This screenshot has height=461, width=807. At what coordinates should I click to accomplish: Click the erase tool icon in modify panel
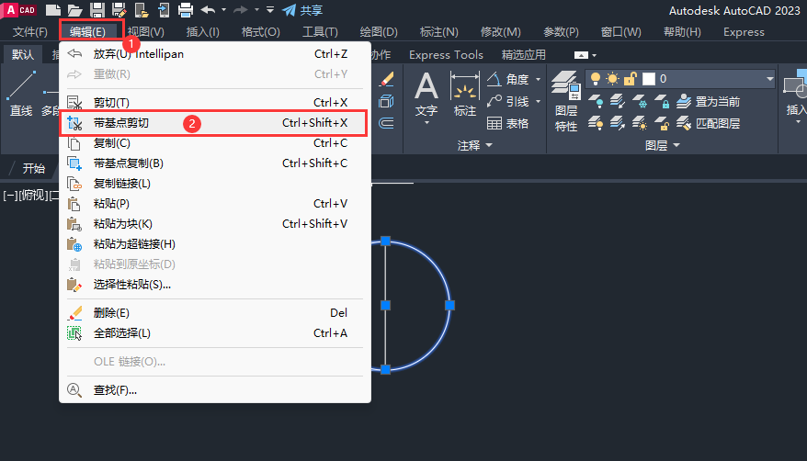(387, 79)
